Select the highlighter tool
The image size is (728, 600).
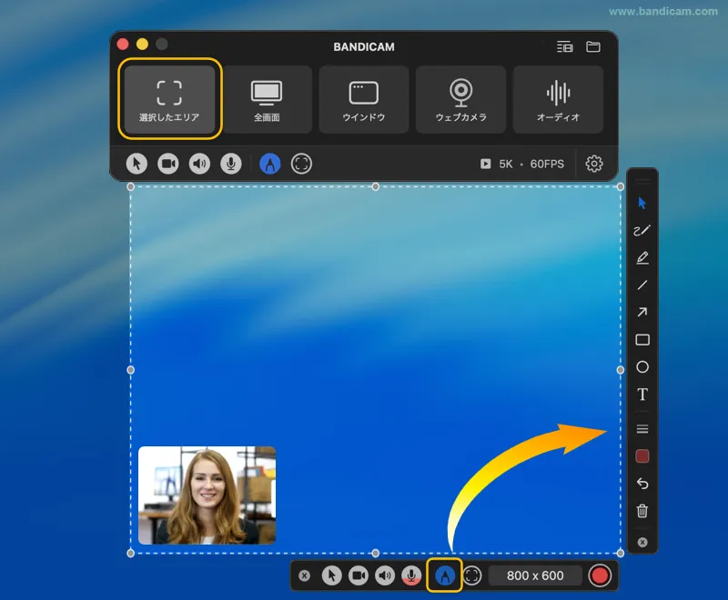coord(642,258)
